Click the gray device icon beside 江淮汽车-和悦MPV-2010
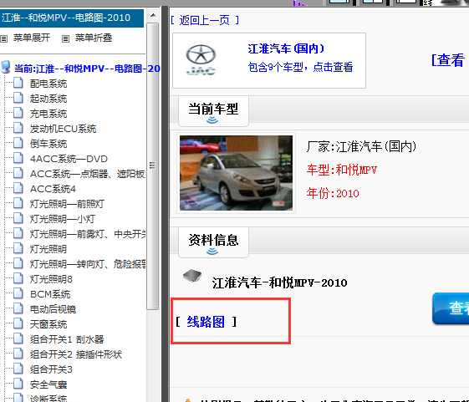Screen dimensions: 469x402 [192, 276]
